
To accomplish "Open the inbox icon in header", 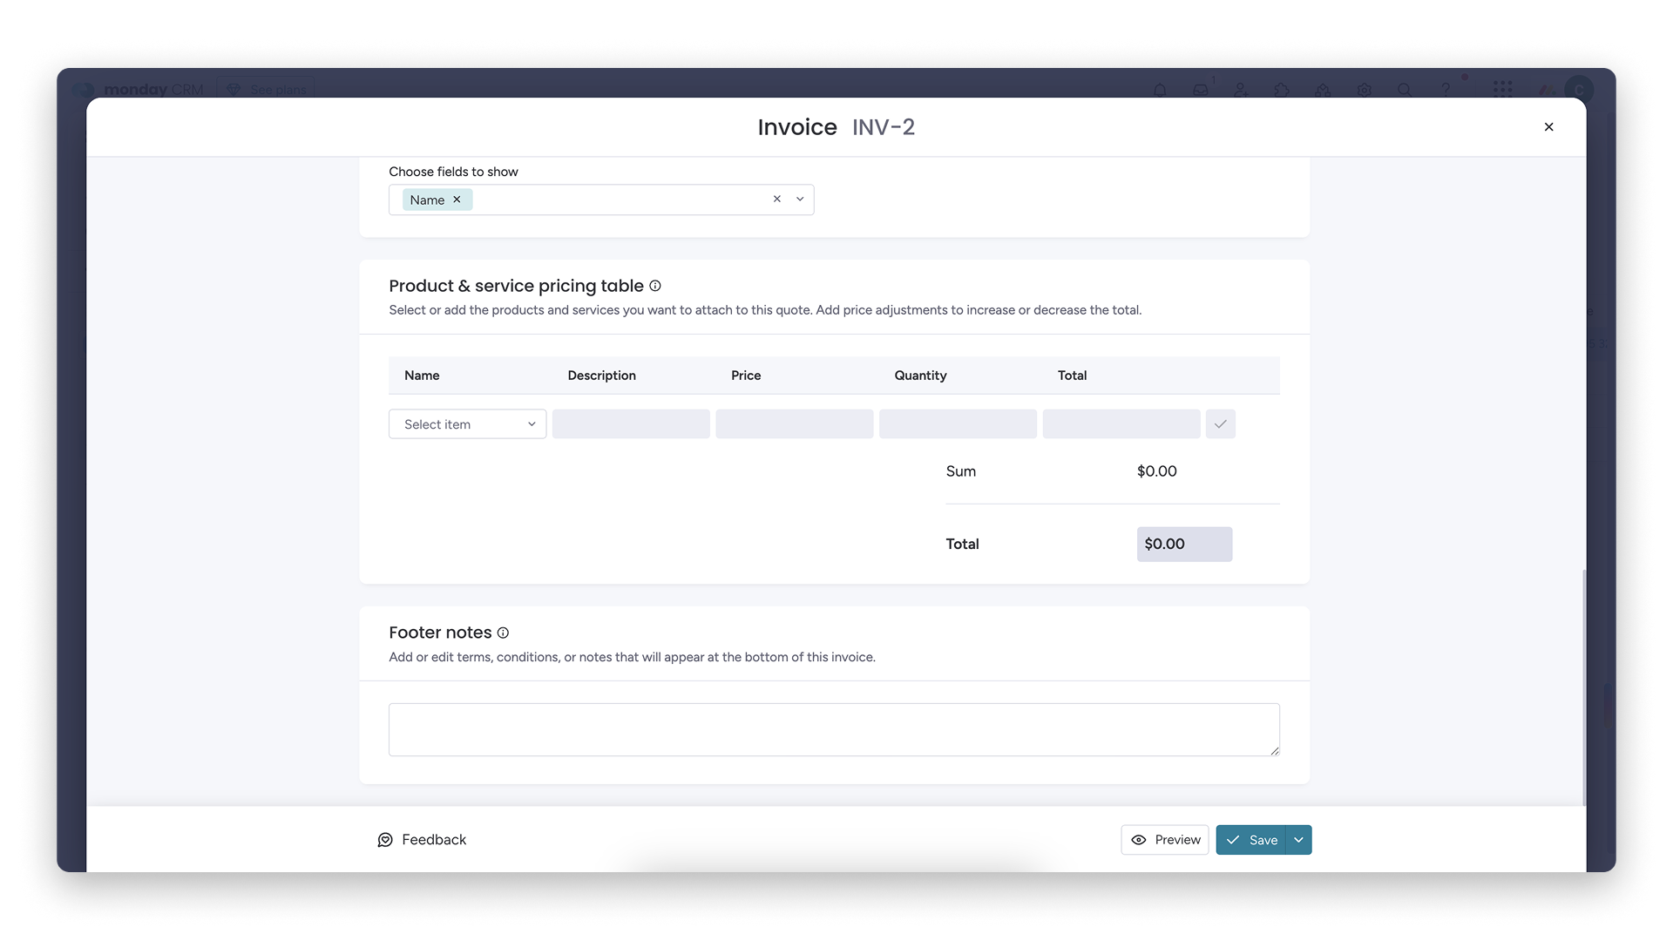I will tap(1201, 90).
